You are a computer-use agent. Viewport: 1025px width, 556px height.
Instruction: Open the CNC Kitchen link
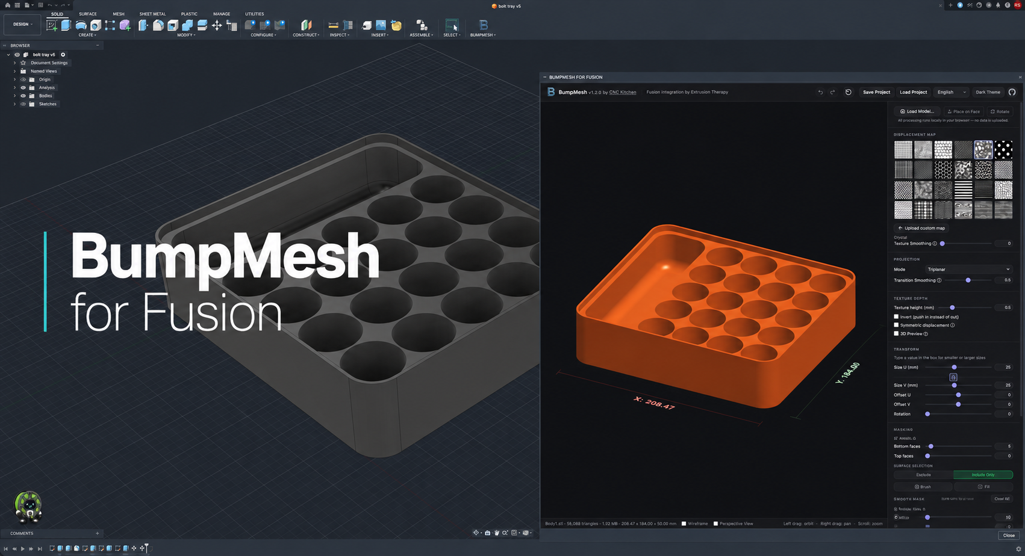click(x=623, y=92)
